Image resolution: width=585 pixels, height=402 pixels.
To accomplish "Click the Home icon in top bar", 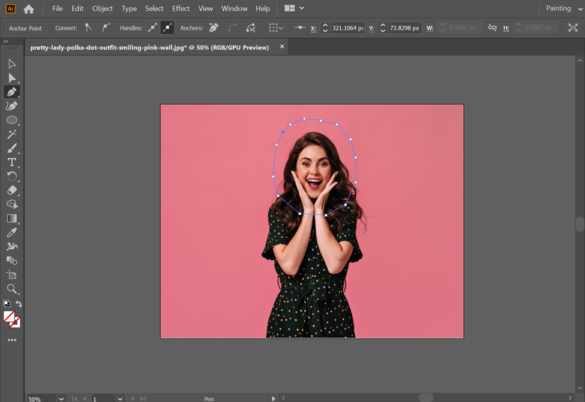I will [x=29, y=9].
